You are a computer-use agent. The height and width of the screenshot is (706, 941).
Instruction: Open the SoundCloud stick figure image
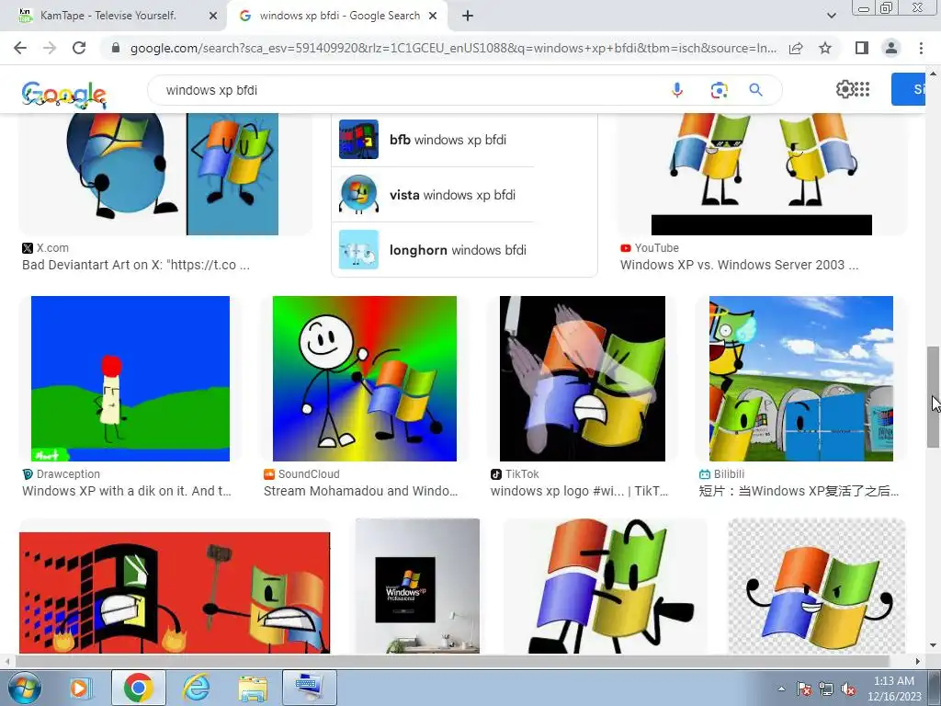(x=364, y=378)
